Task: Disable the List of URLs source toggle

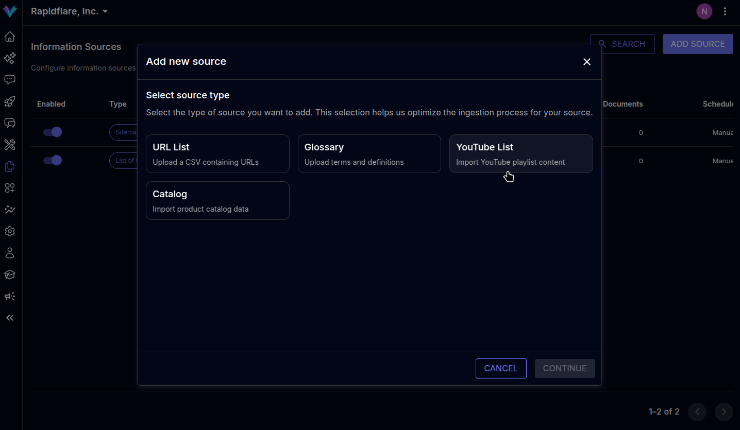Action: [x=52, y=160]
